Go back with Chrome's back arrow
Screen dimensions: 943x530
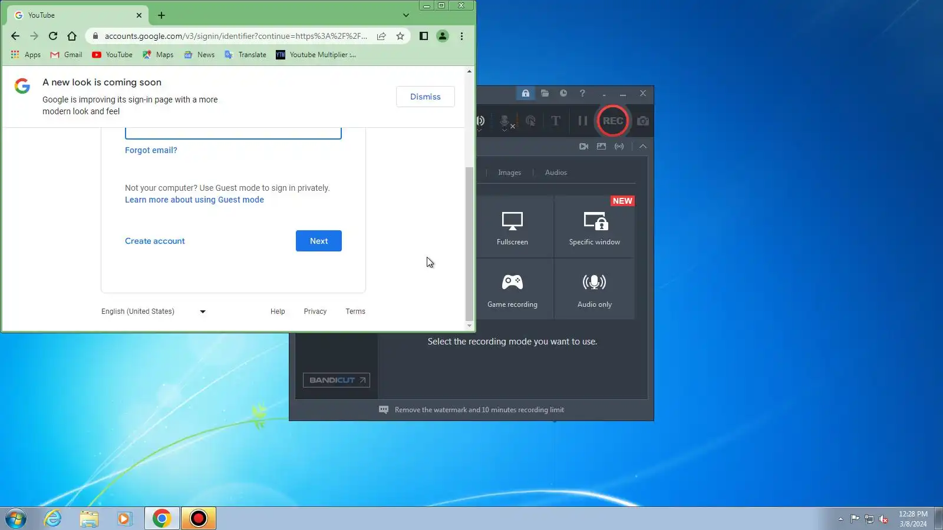(x=15, y=36)
